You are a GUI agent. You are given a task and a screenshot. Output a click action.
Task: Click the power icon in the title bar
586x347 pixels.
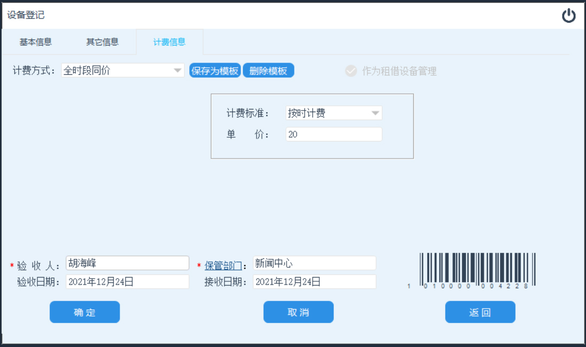point(568,16)
